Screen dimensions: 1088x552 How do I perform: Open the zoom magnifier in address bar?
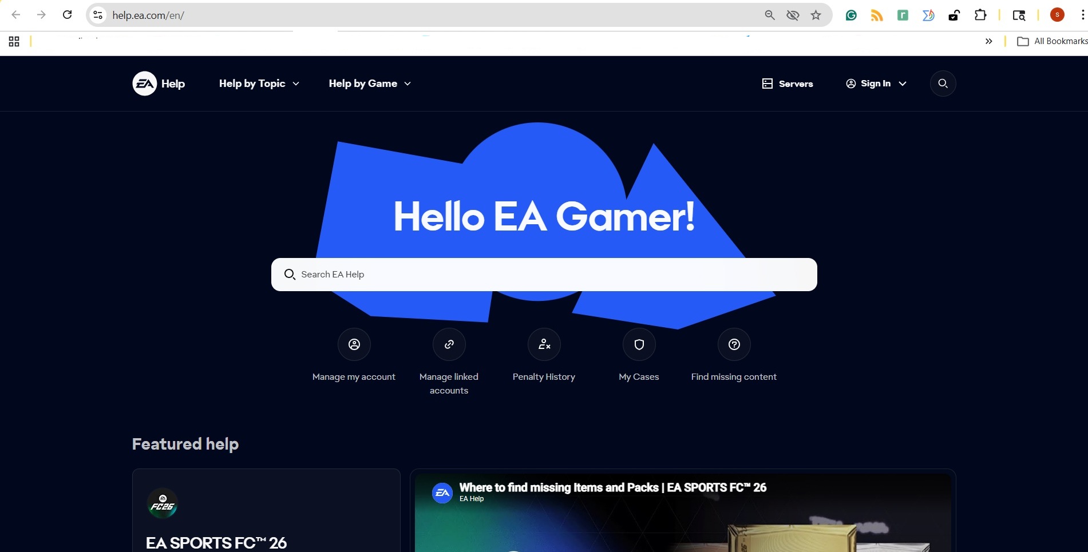click(x=770, y=15)
